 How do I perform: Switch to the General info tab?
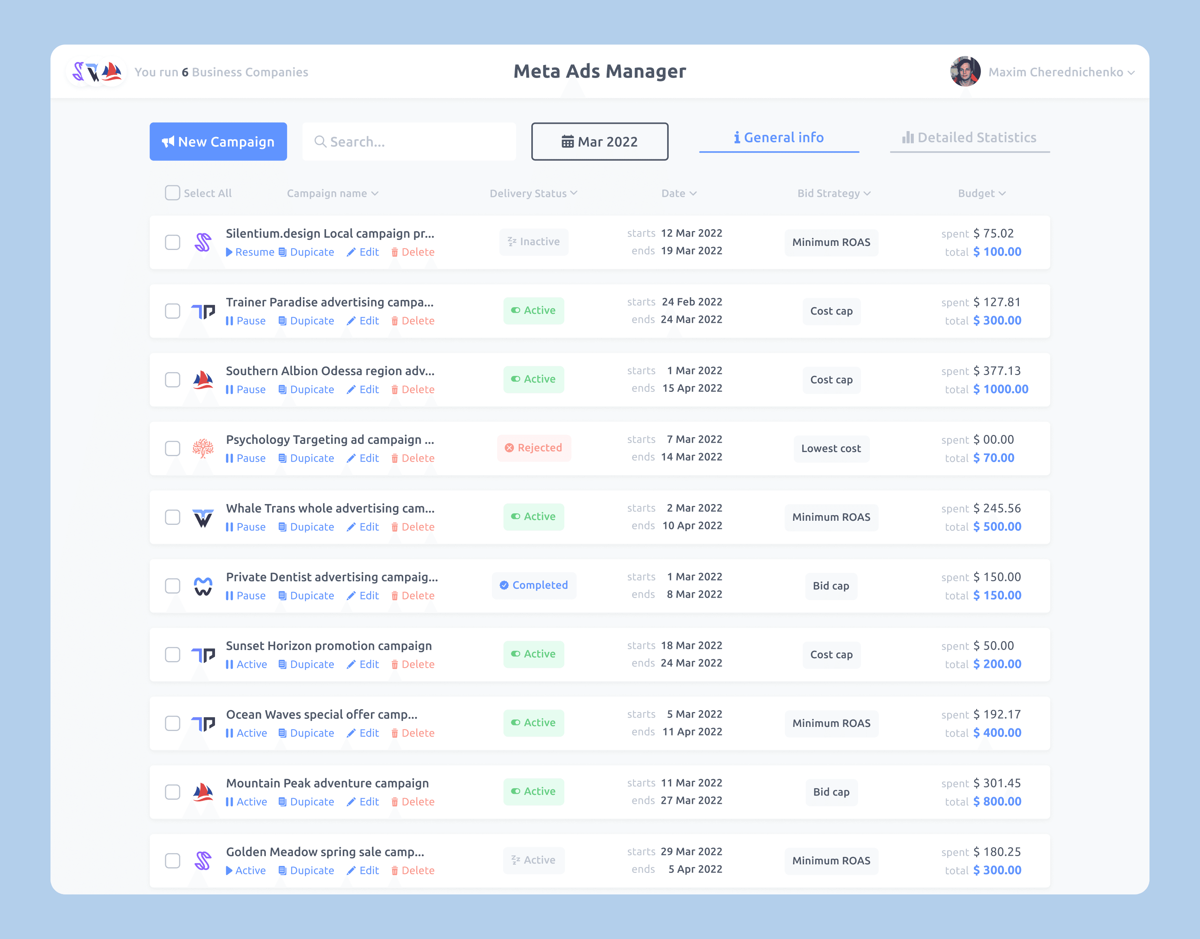779,137
